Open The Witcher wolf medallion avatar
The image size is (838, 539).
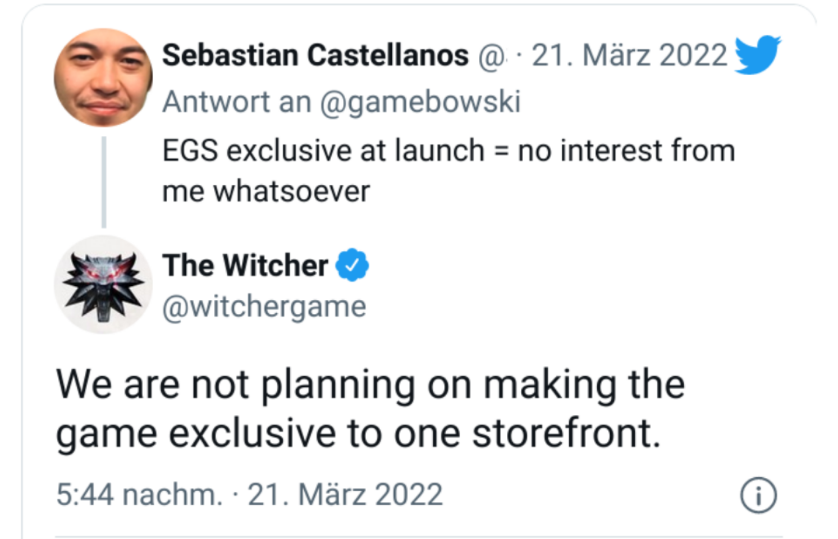click(x=103, y=285)
